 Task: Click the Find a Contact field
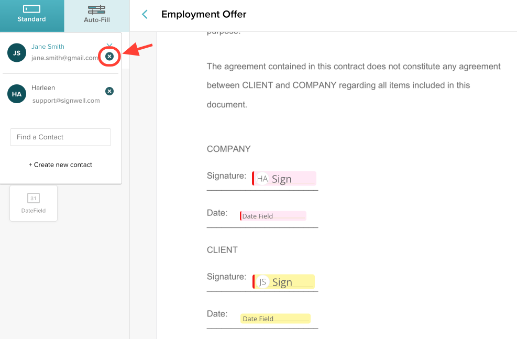pos(60,137)
